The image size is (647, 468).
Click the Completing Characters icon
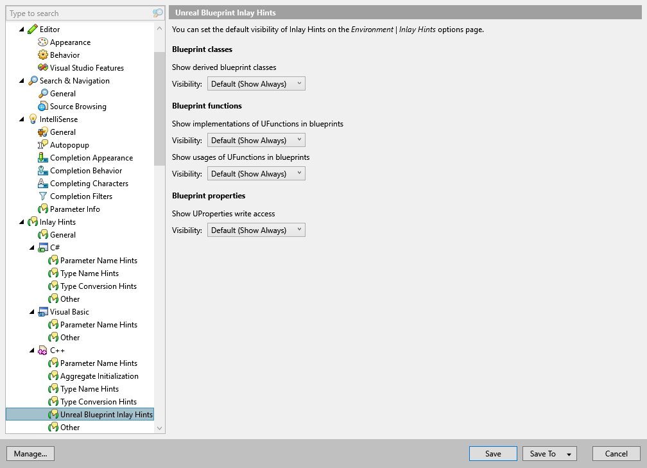42,183
